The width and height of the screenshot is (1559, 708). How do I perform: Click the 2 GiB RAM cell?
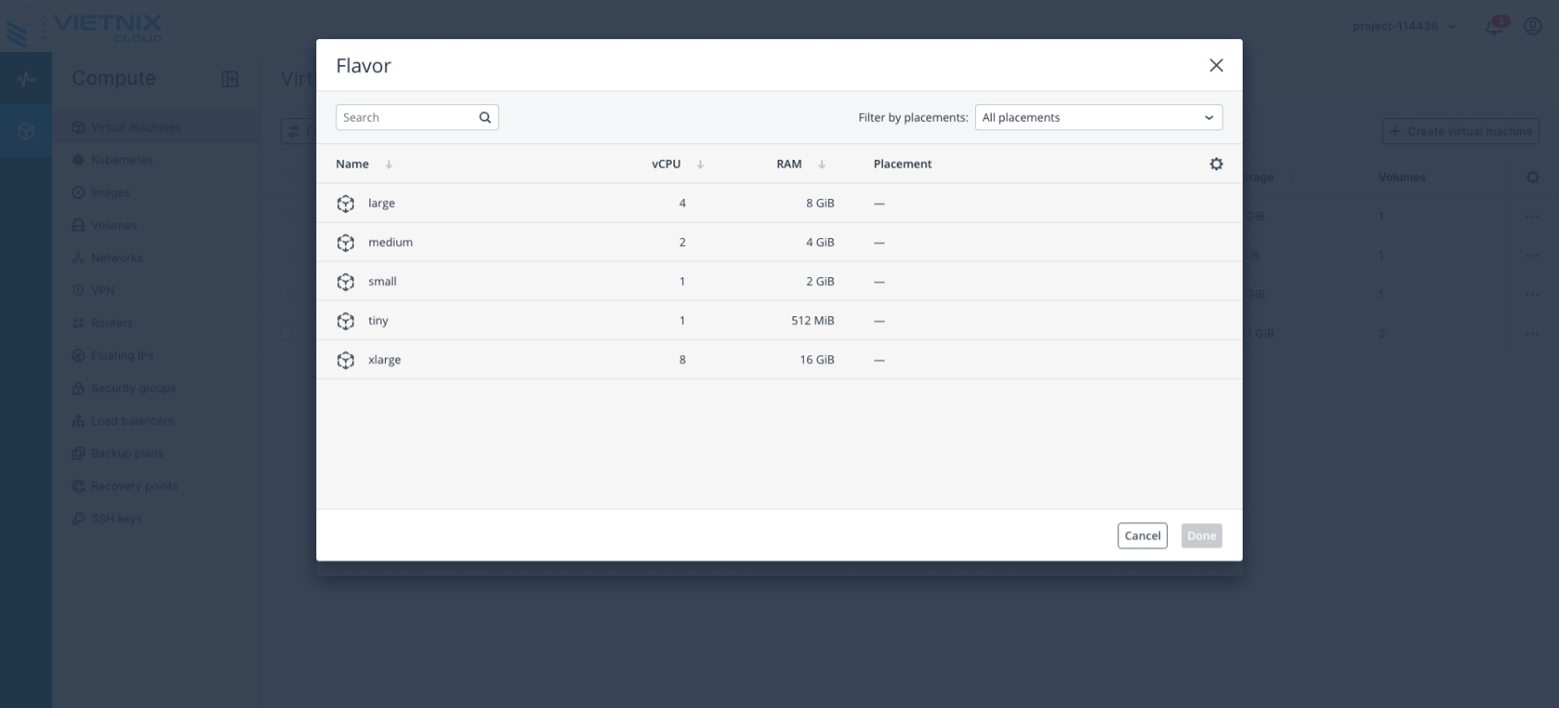coord(819,281)
